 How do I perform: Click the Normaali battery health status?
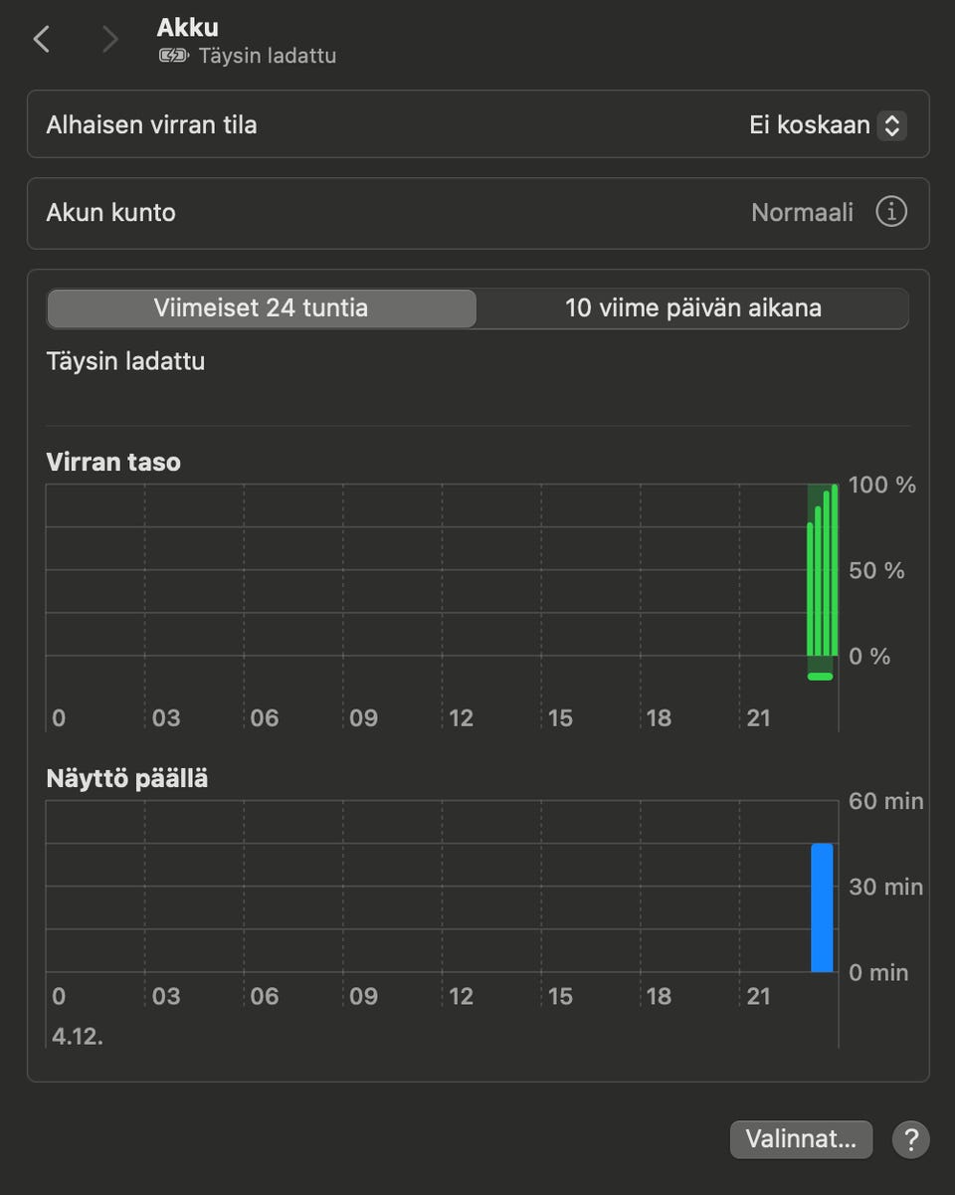802,213
